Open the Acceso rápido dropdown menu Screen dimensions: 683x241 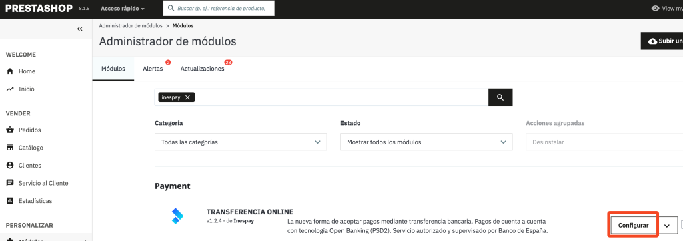[x=123, y=8]
